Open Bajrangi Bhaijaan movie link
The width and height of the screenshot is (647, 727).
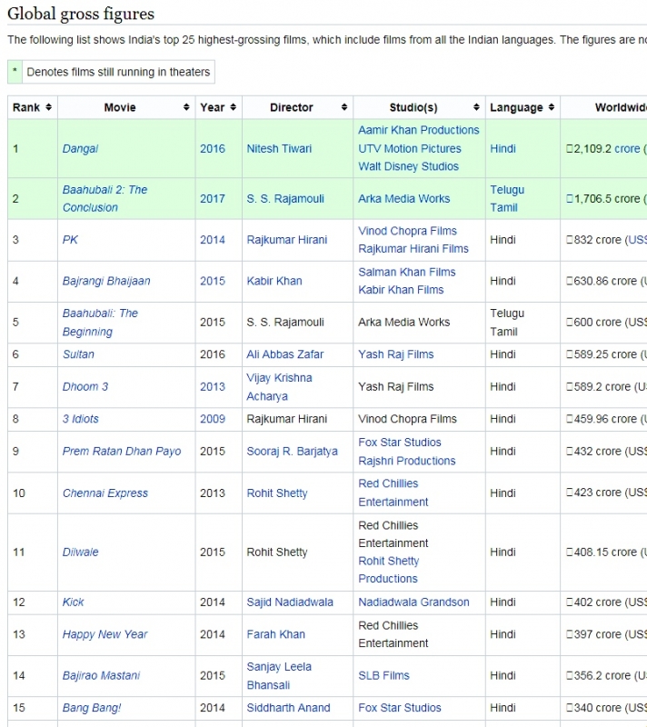[x=106, y=281]
